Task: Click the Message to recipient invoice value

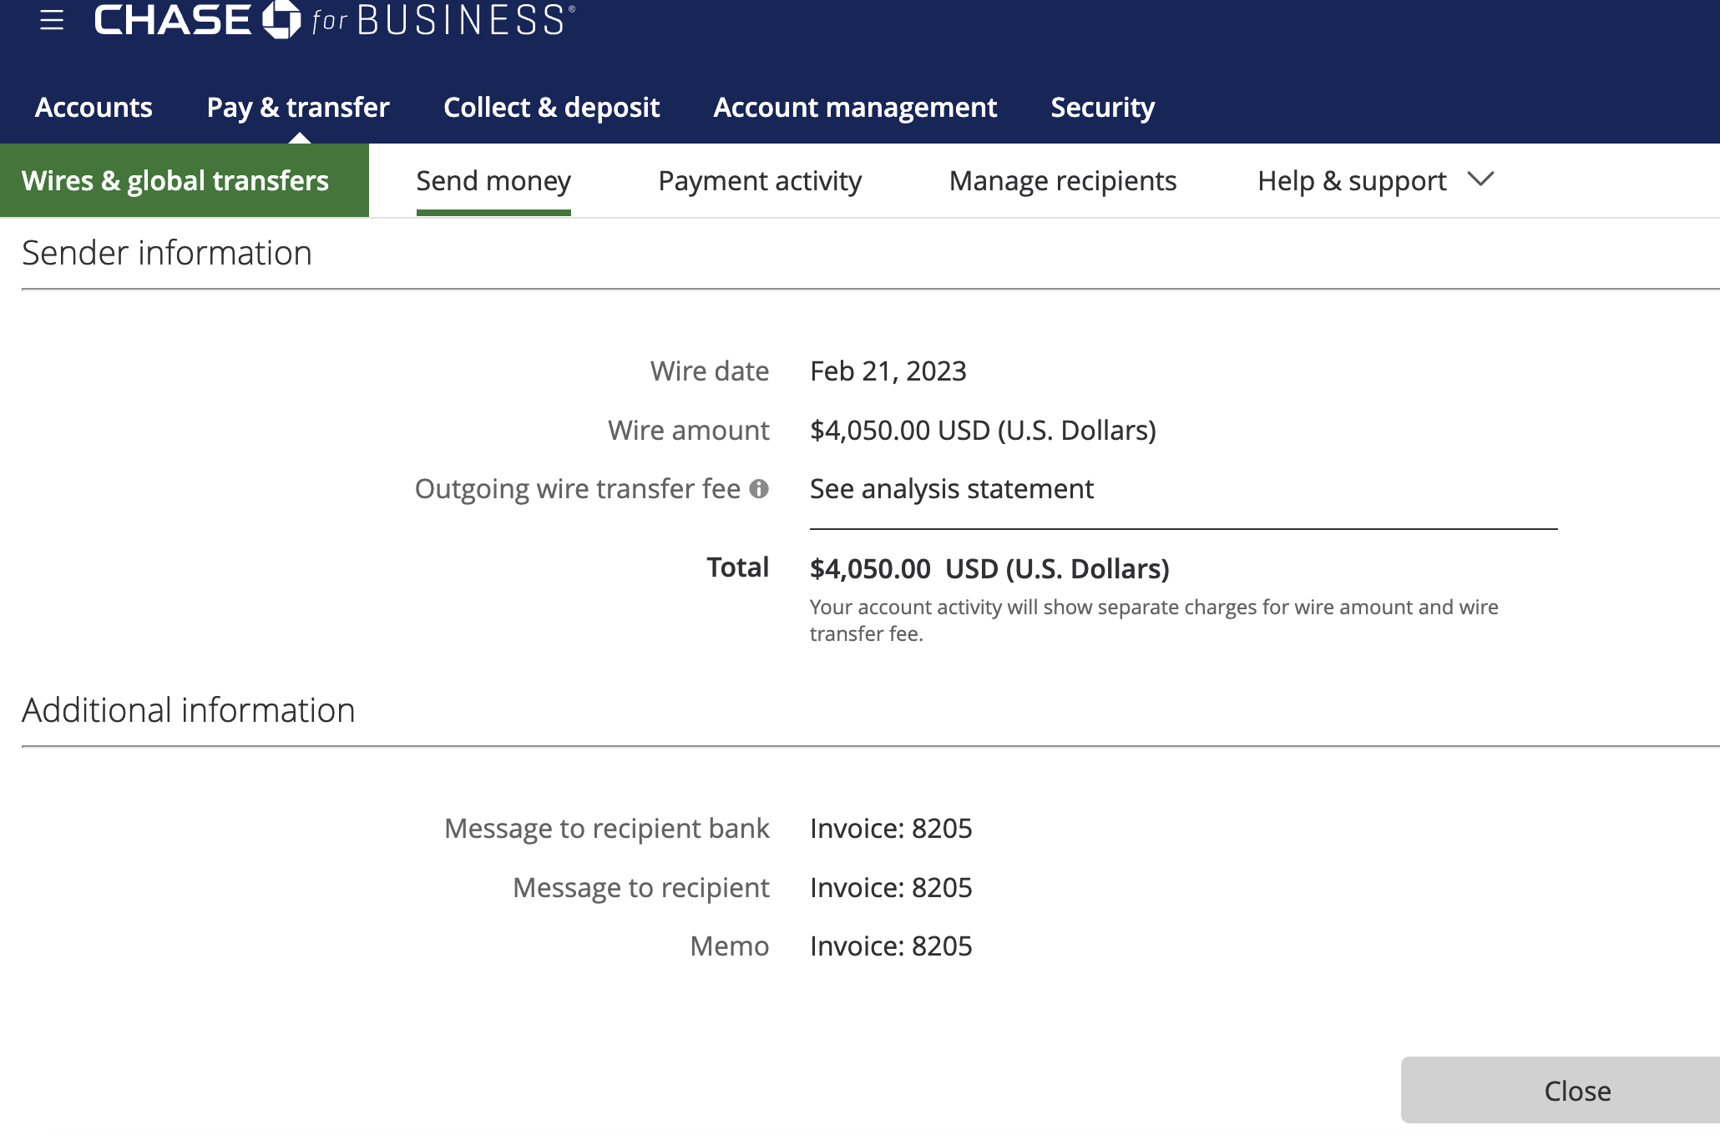Action: pos(891,888)
